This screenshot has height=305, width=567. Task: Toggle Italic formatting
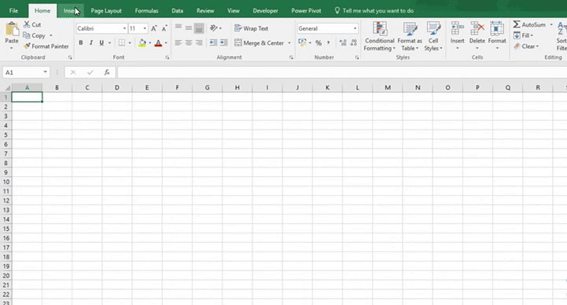click(x=91, y=42)
